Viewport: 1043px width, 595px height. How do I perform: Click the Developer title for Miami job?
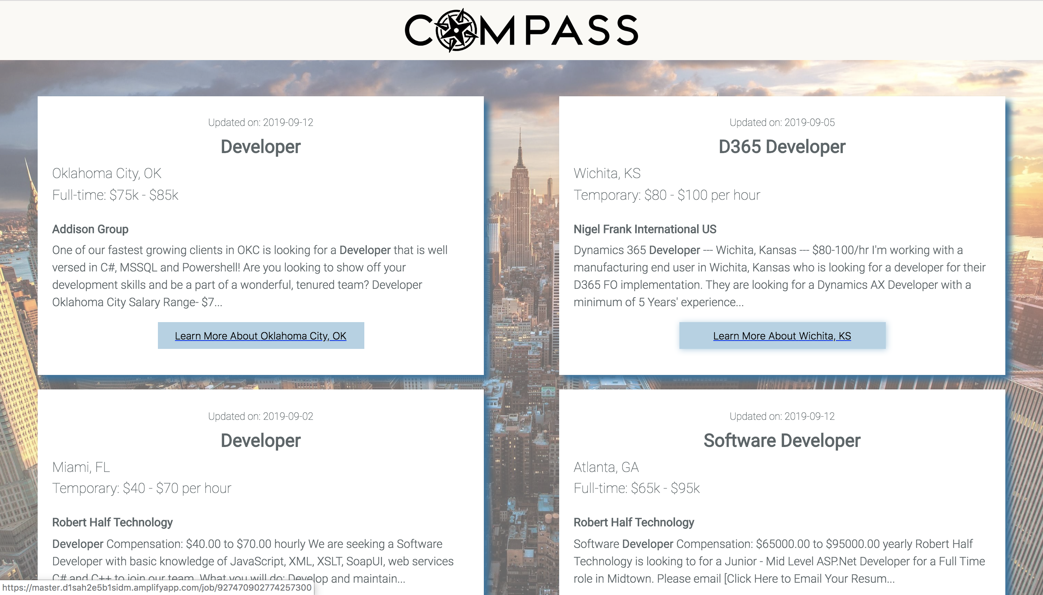pos(260,440)
